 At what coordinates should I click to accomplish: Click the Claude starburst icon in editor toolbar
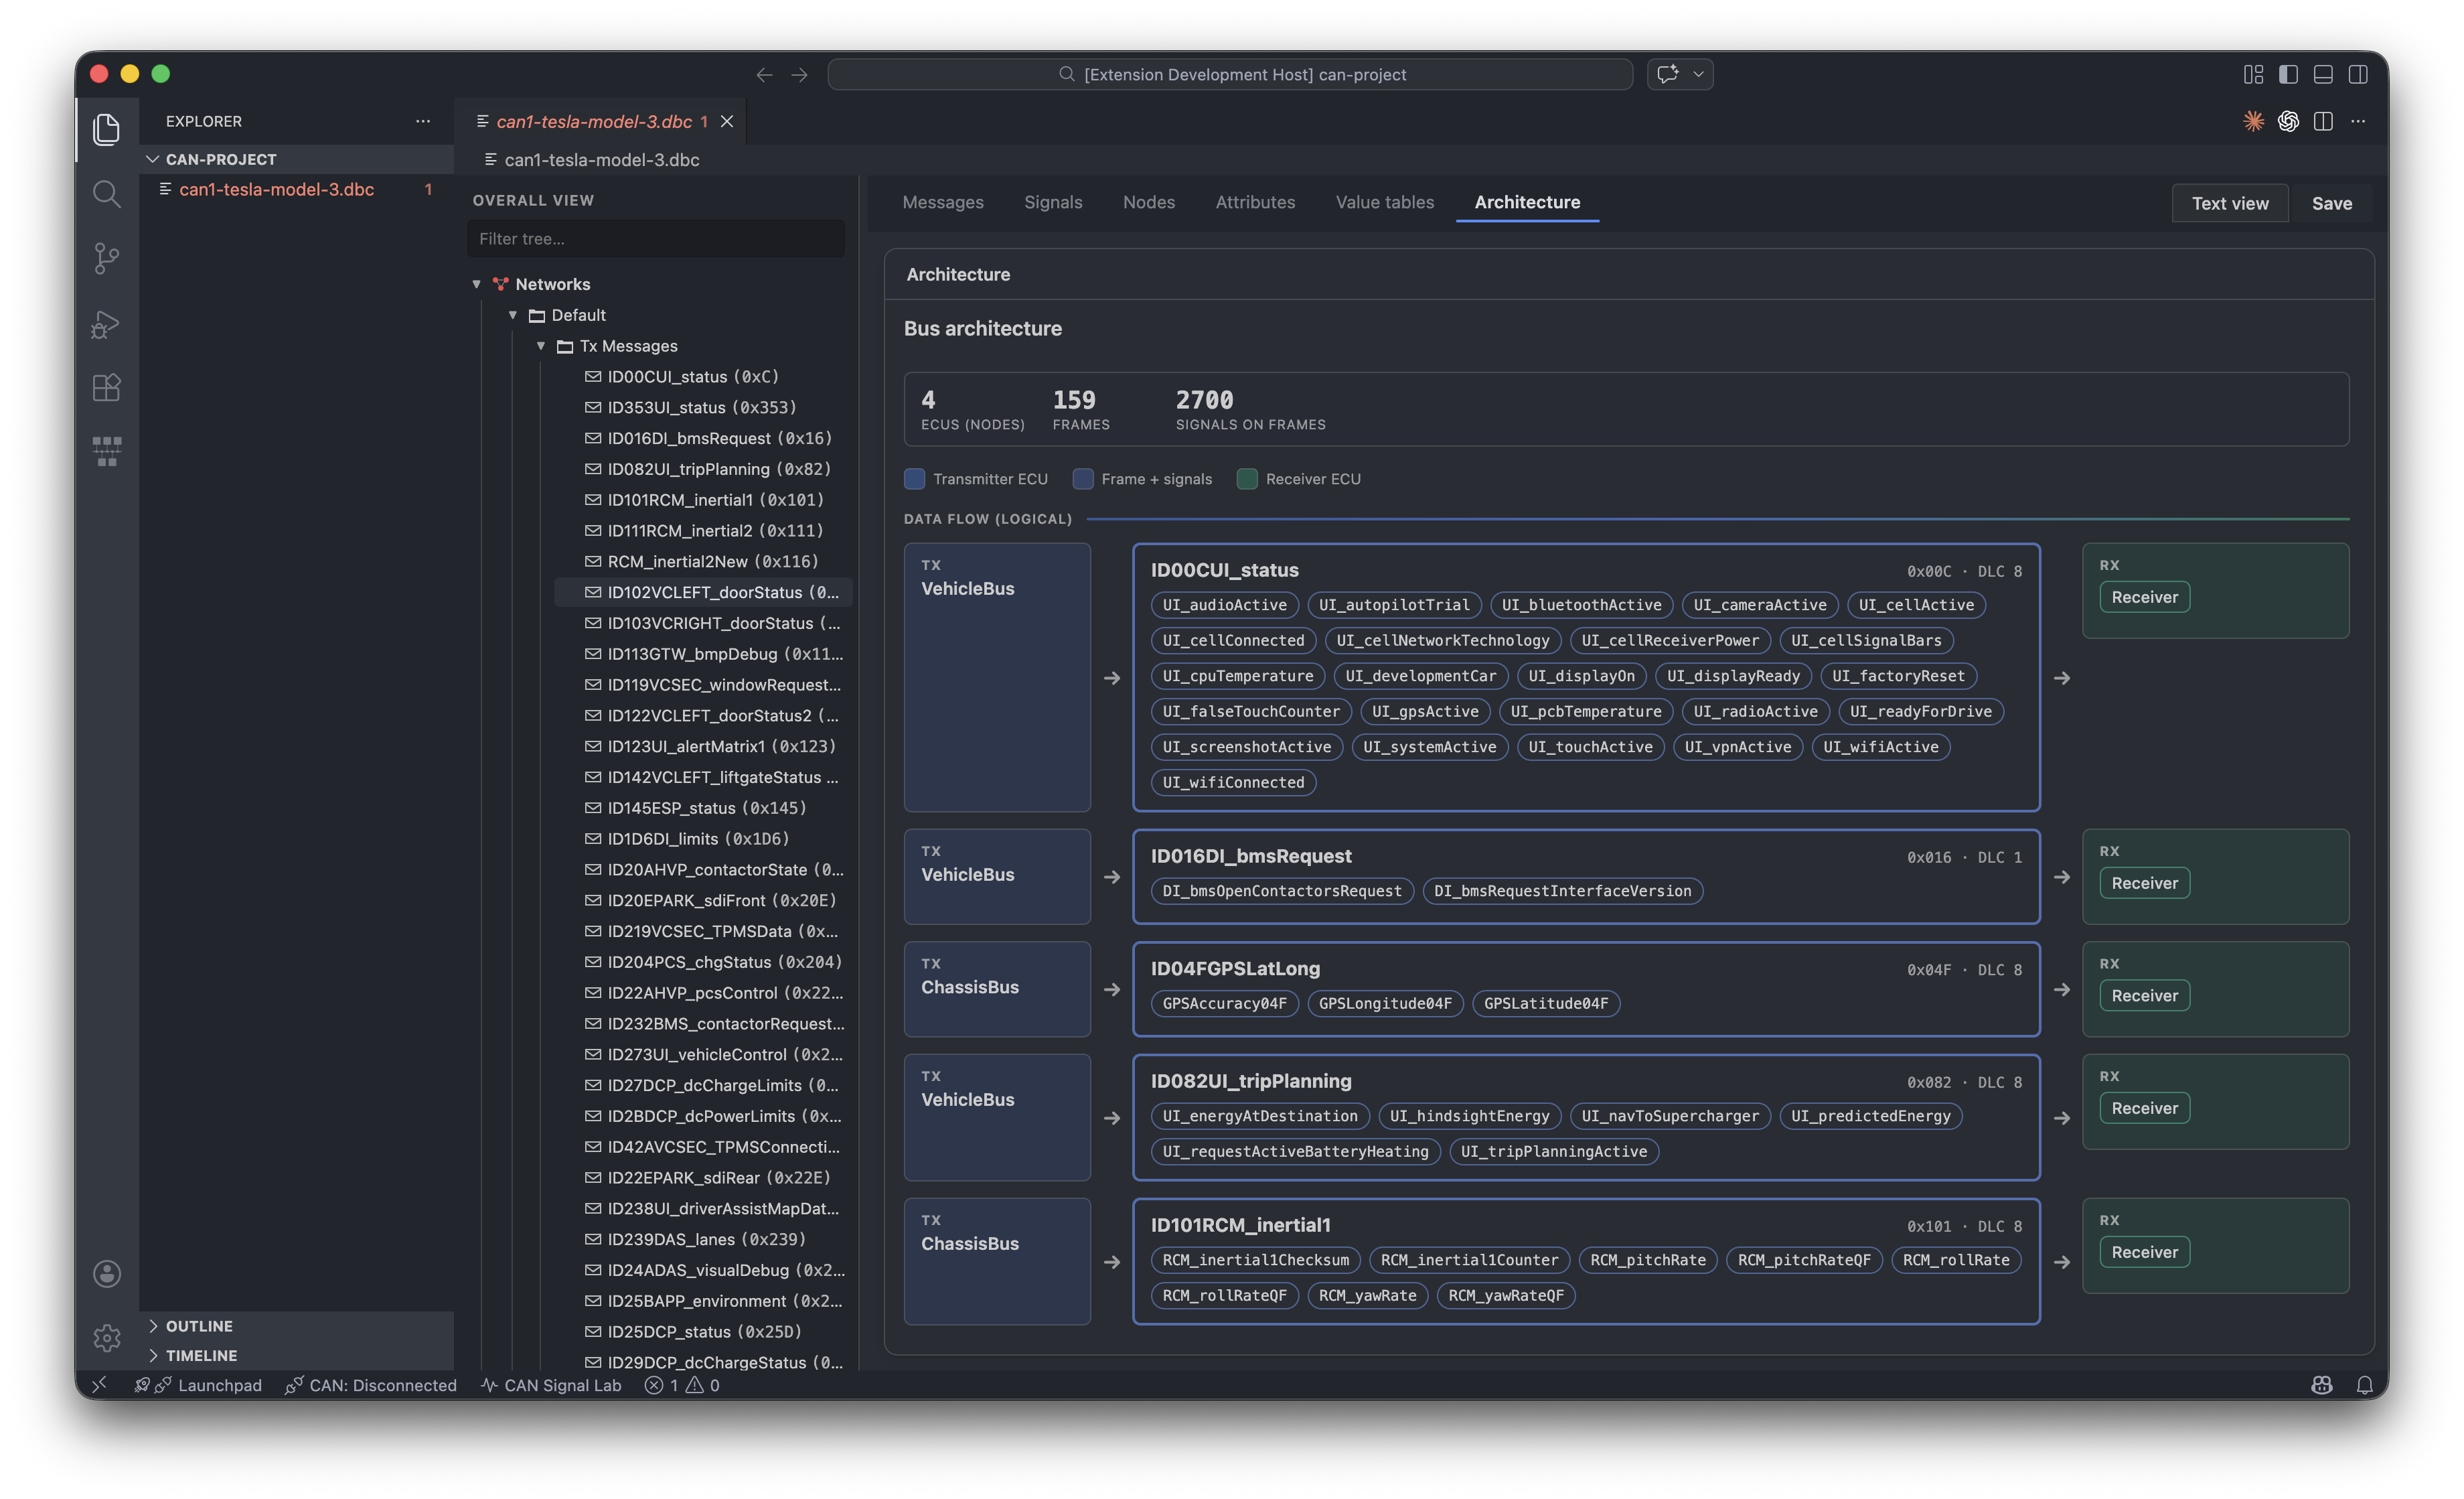[x=2253, y=121]
